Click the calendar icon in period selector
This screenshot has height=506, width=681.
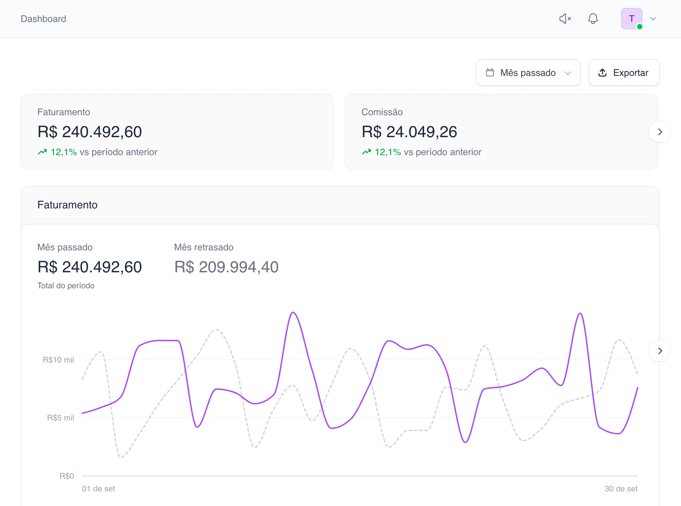(490, 72)
